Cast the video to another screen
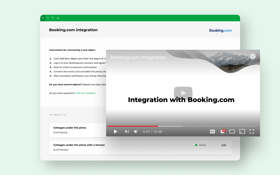Viewport: 280px width, 175px height. pyautogui.click(x=242, y=132)
